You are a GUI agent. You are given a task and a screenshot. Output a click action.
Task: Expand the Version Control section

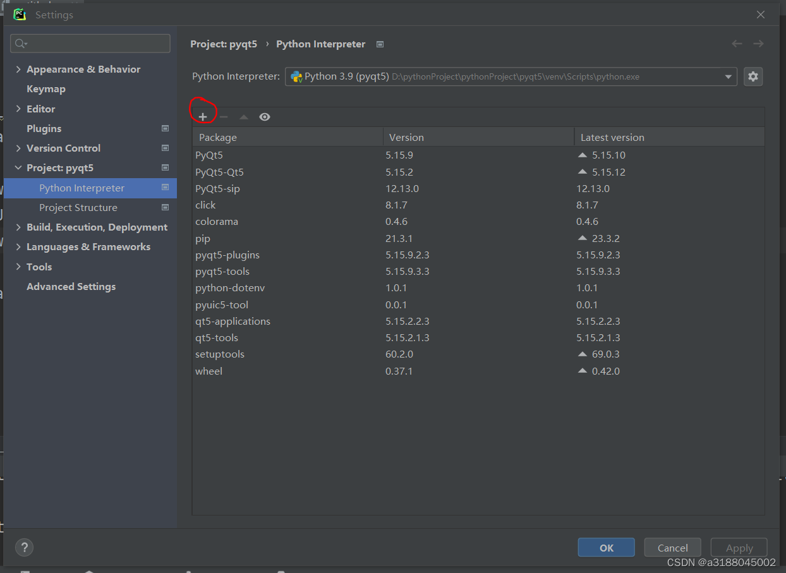[x=18, y=148]
